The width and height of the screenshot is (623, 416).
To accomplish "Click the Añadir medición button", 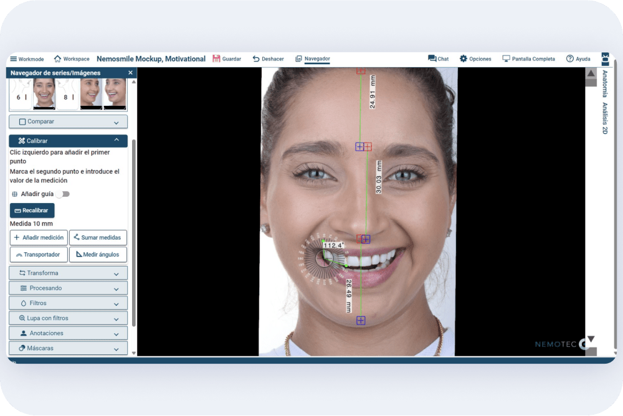I will [x=39, y=238].
